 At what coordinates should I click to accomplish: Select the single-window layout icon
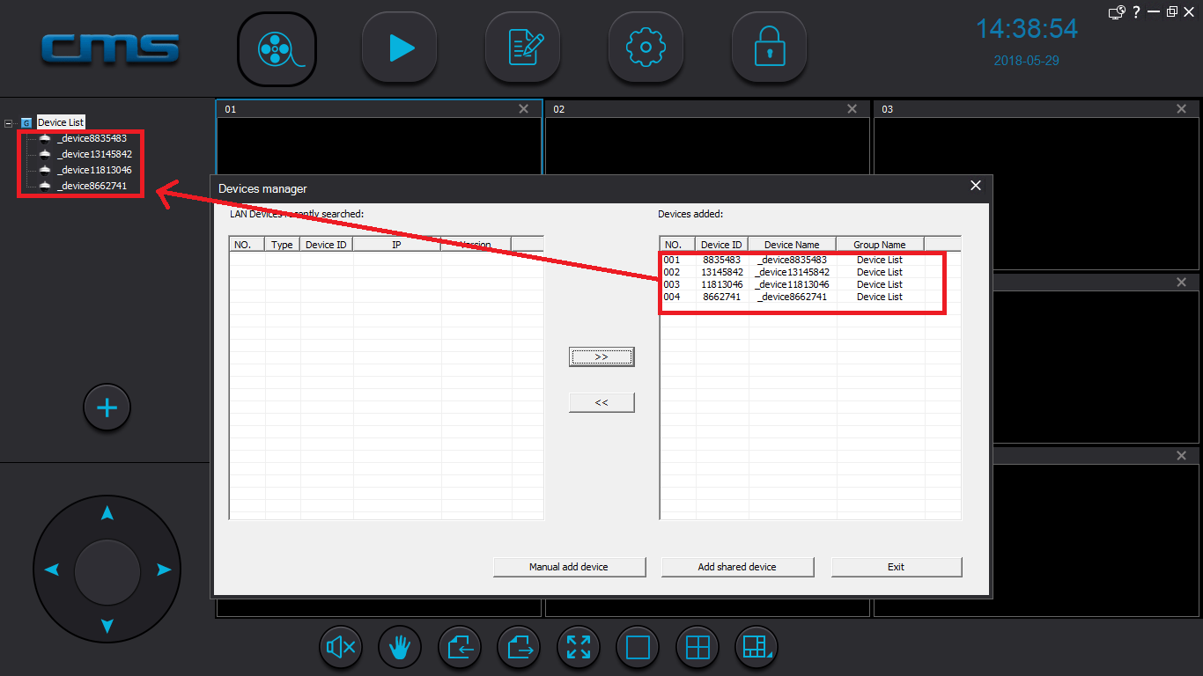638,648
